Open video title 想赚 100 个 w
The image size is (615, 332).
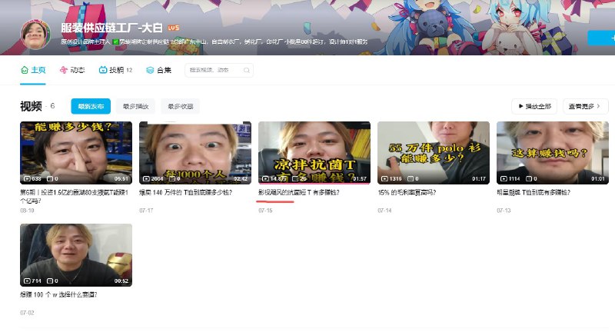[58, 295]
